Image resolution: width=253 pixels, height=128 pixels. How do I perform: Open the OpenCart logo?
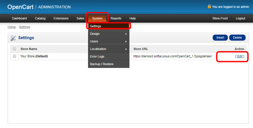pos(20,7)
